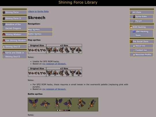Click the Shining Force Library title
Screen dimensions: 156x117
(x=78, y=3)
